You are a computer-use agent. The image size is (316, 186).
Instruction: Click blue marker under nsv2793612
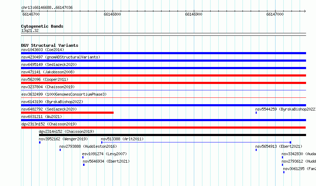coord(282,165)
